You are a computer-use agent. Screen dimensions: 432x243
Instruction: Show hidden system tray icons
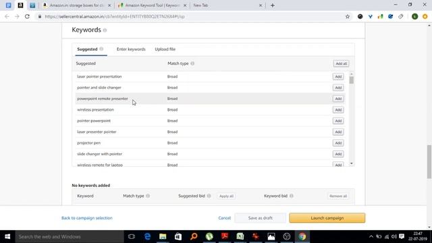coord(371,237)
